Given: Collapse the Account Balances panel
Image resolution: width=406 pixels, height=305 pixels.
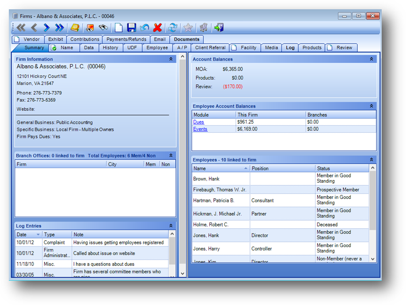Looking at the screenshot, I should pos(371,59).
